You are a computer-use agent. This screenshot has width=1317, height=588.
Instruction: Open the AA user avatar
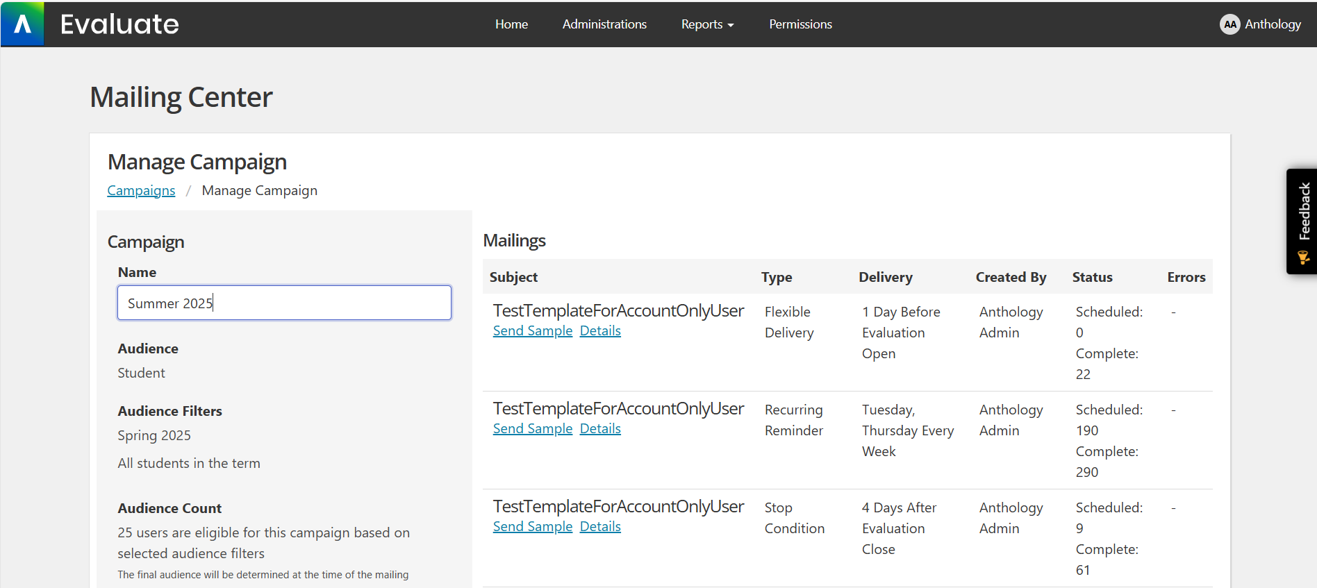coord(1229,24)
